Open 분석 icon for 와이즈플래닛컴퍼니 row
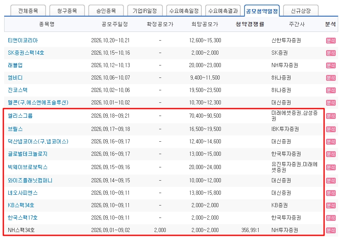The height and width of the screenshot is (237, 339). pos(331,181)
